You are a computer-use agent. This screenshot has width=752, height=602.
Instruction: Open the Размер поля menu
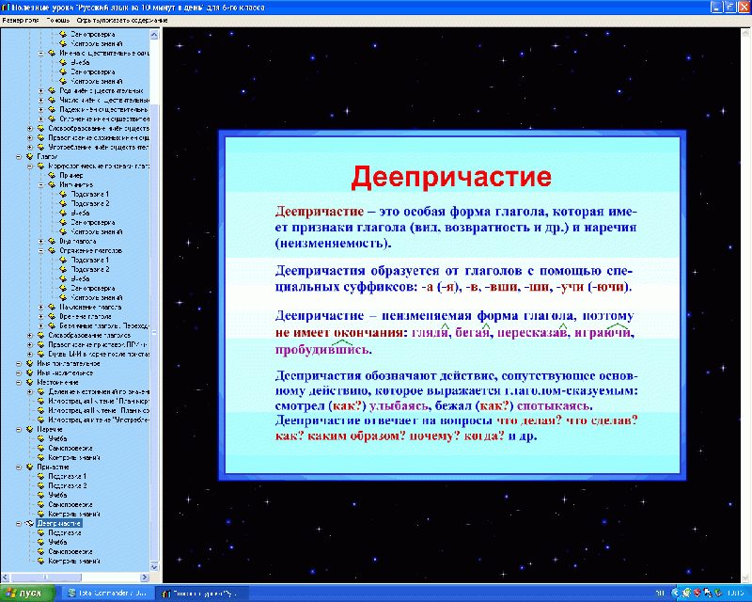(x=20, y=21)
